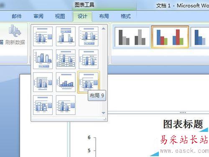Apply the blue-red-green colorful chart style
Viewport: 209px width, 157px height.
(x=170, y=37)
